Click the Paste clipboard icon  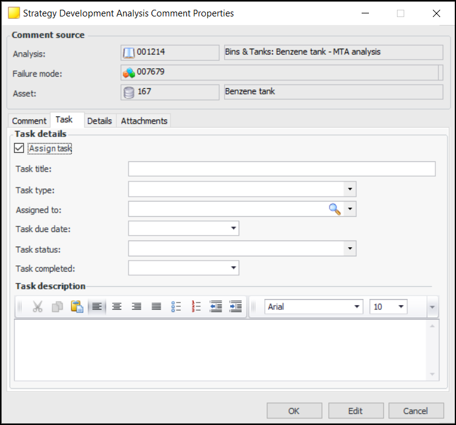77,307
